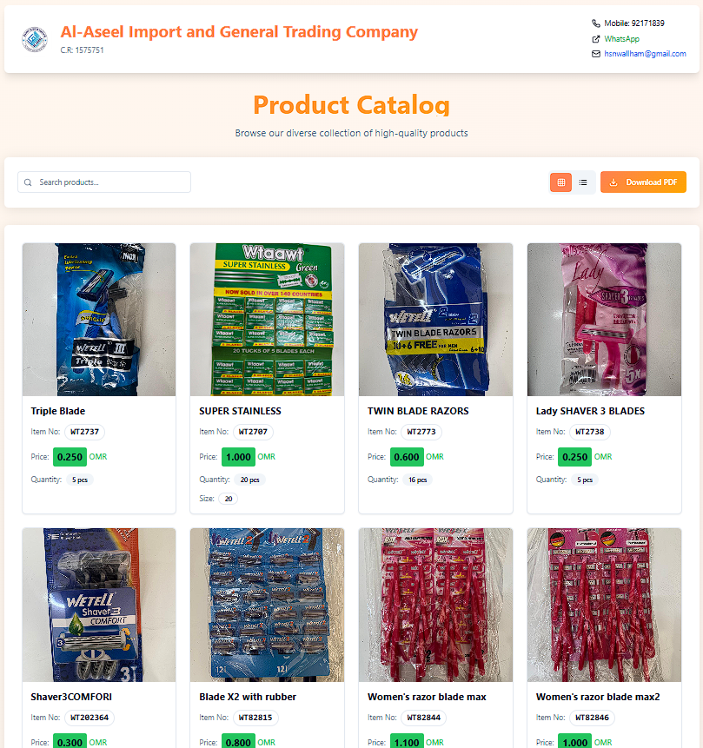703x748 pixels.
Task: Click Download PDF button
Action: click(x=643, y=182)
